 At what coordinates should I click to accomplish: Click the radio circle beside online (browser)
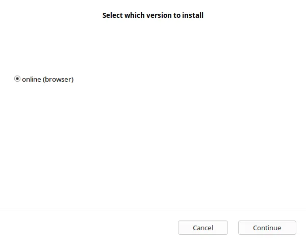(17, 79)
